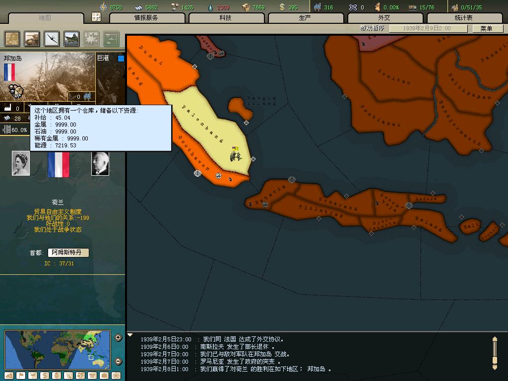Screen dimensions: 508x381
Task: Select Bangka Island province on map
Action: (x=241, y=108)
